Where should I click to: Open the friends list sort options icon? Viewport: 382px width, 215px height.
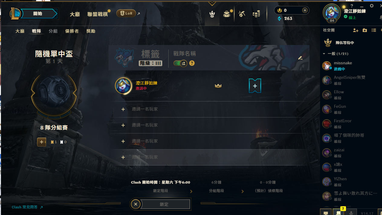(x=374, y=30)
